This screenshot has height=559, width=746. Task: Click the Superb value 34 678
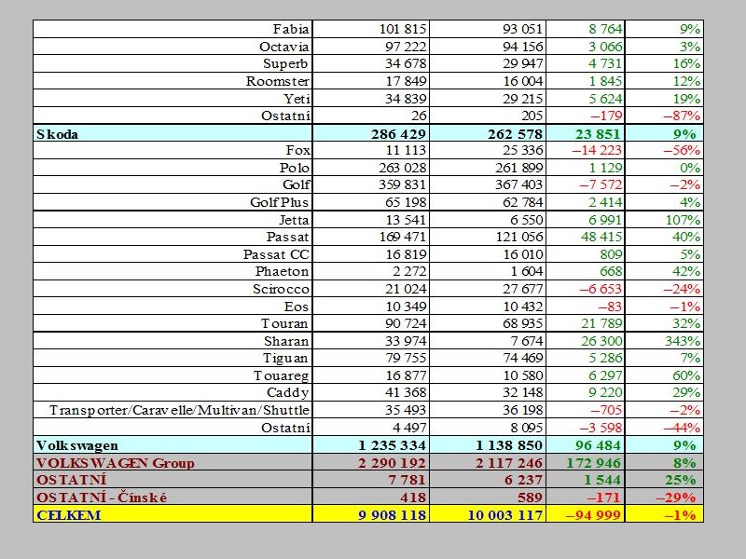(406, 63)
